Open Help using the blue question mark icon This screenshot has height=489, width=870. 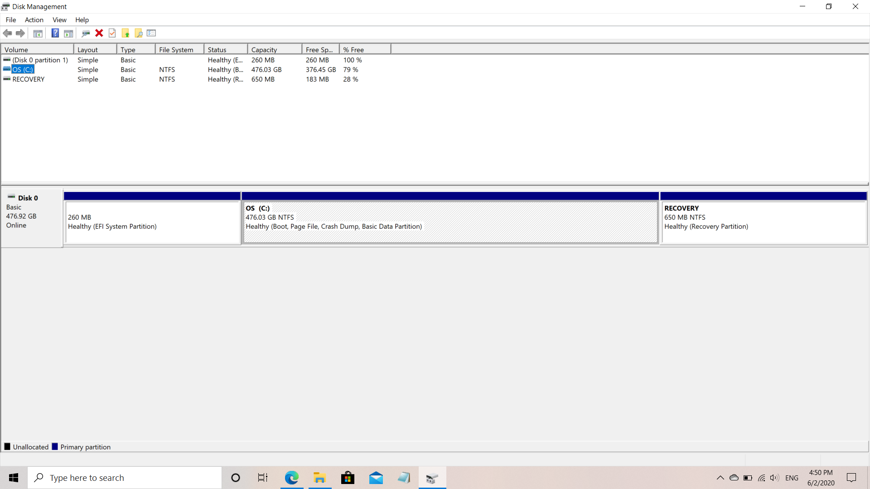click(x=55, y=33)
